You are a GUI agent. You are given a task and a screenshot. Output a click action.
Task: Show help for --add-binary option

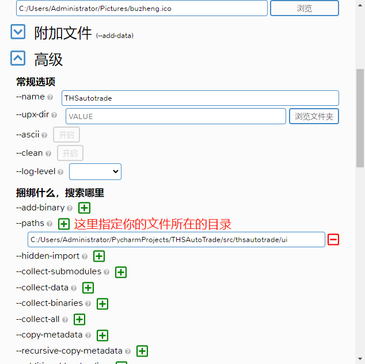pos(70,208)
